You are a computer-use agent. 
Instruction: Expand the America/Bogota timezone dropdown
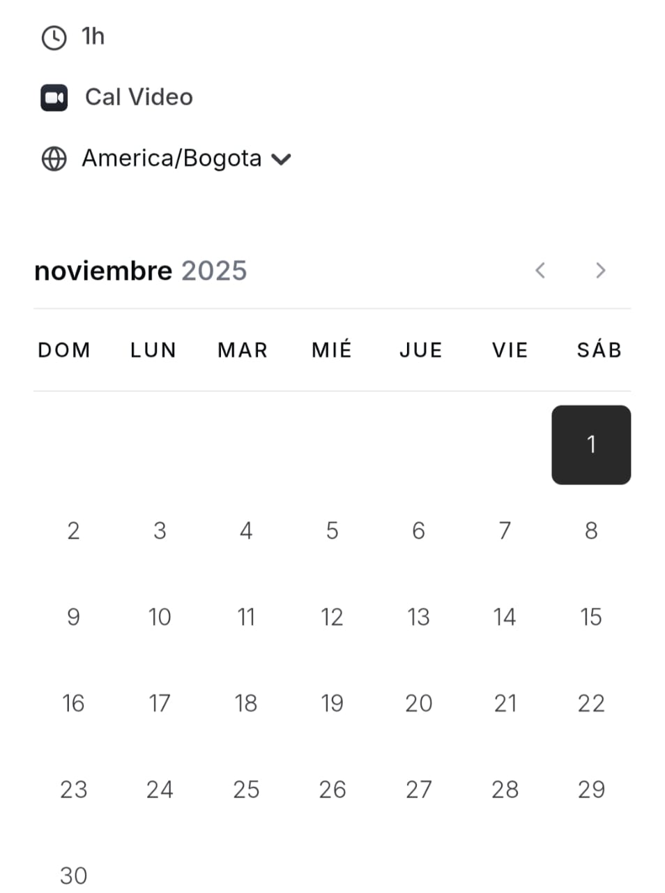click(x=171, y=159)
